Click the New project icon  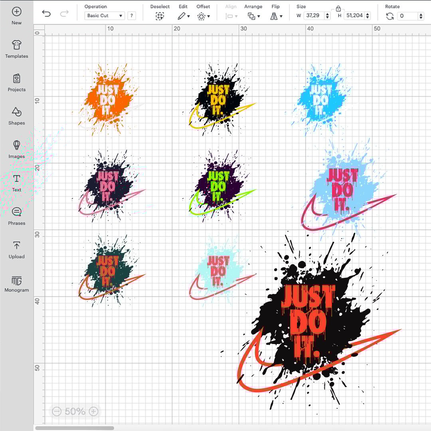[x=16, y=12]
